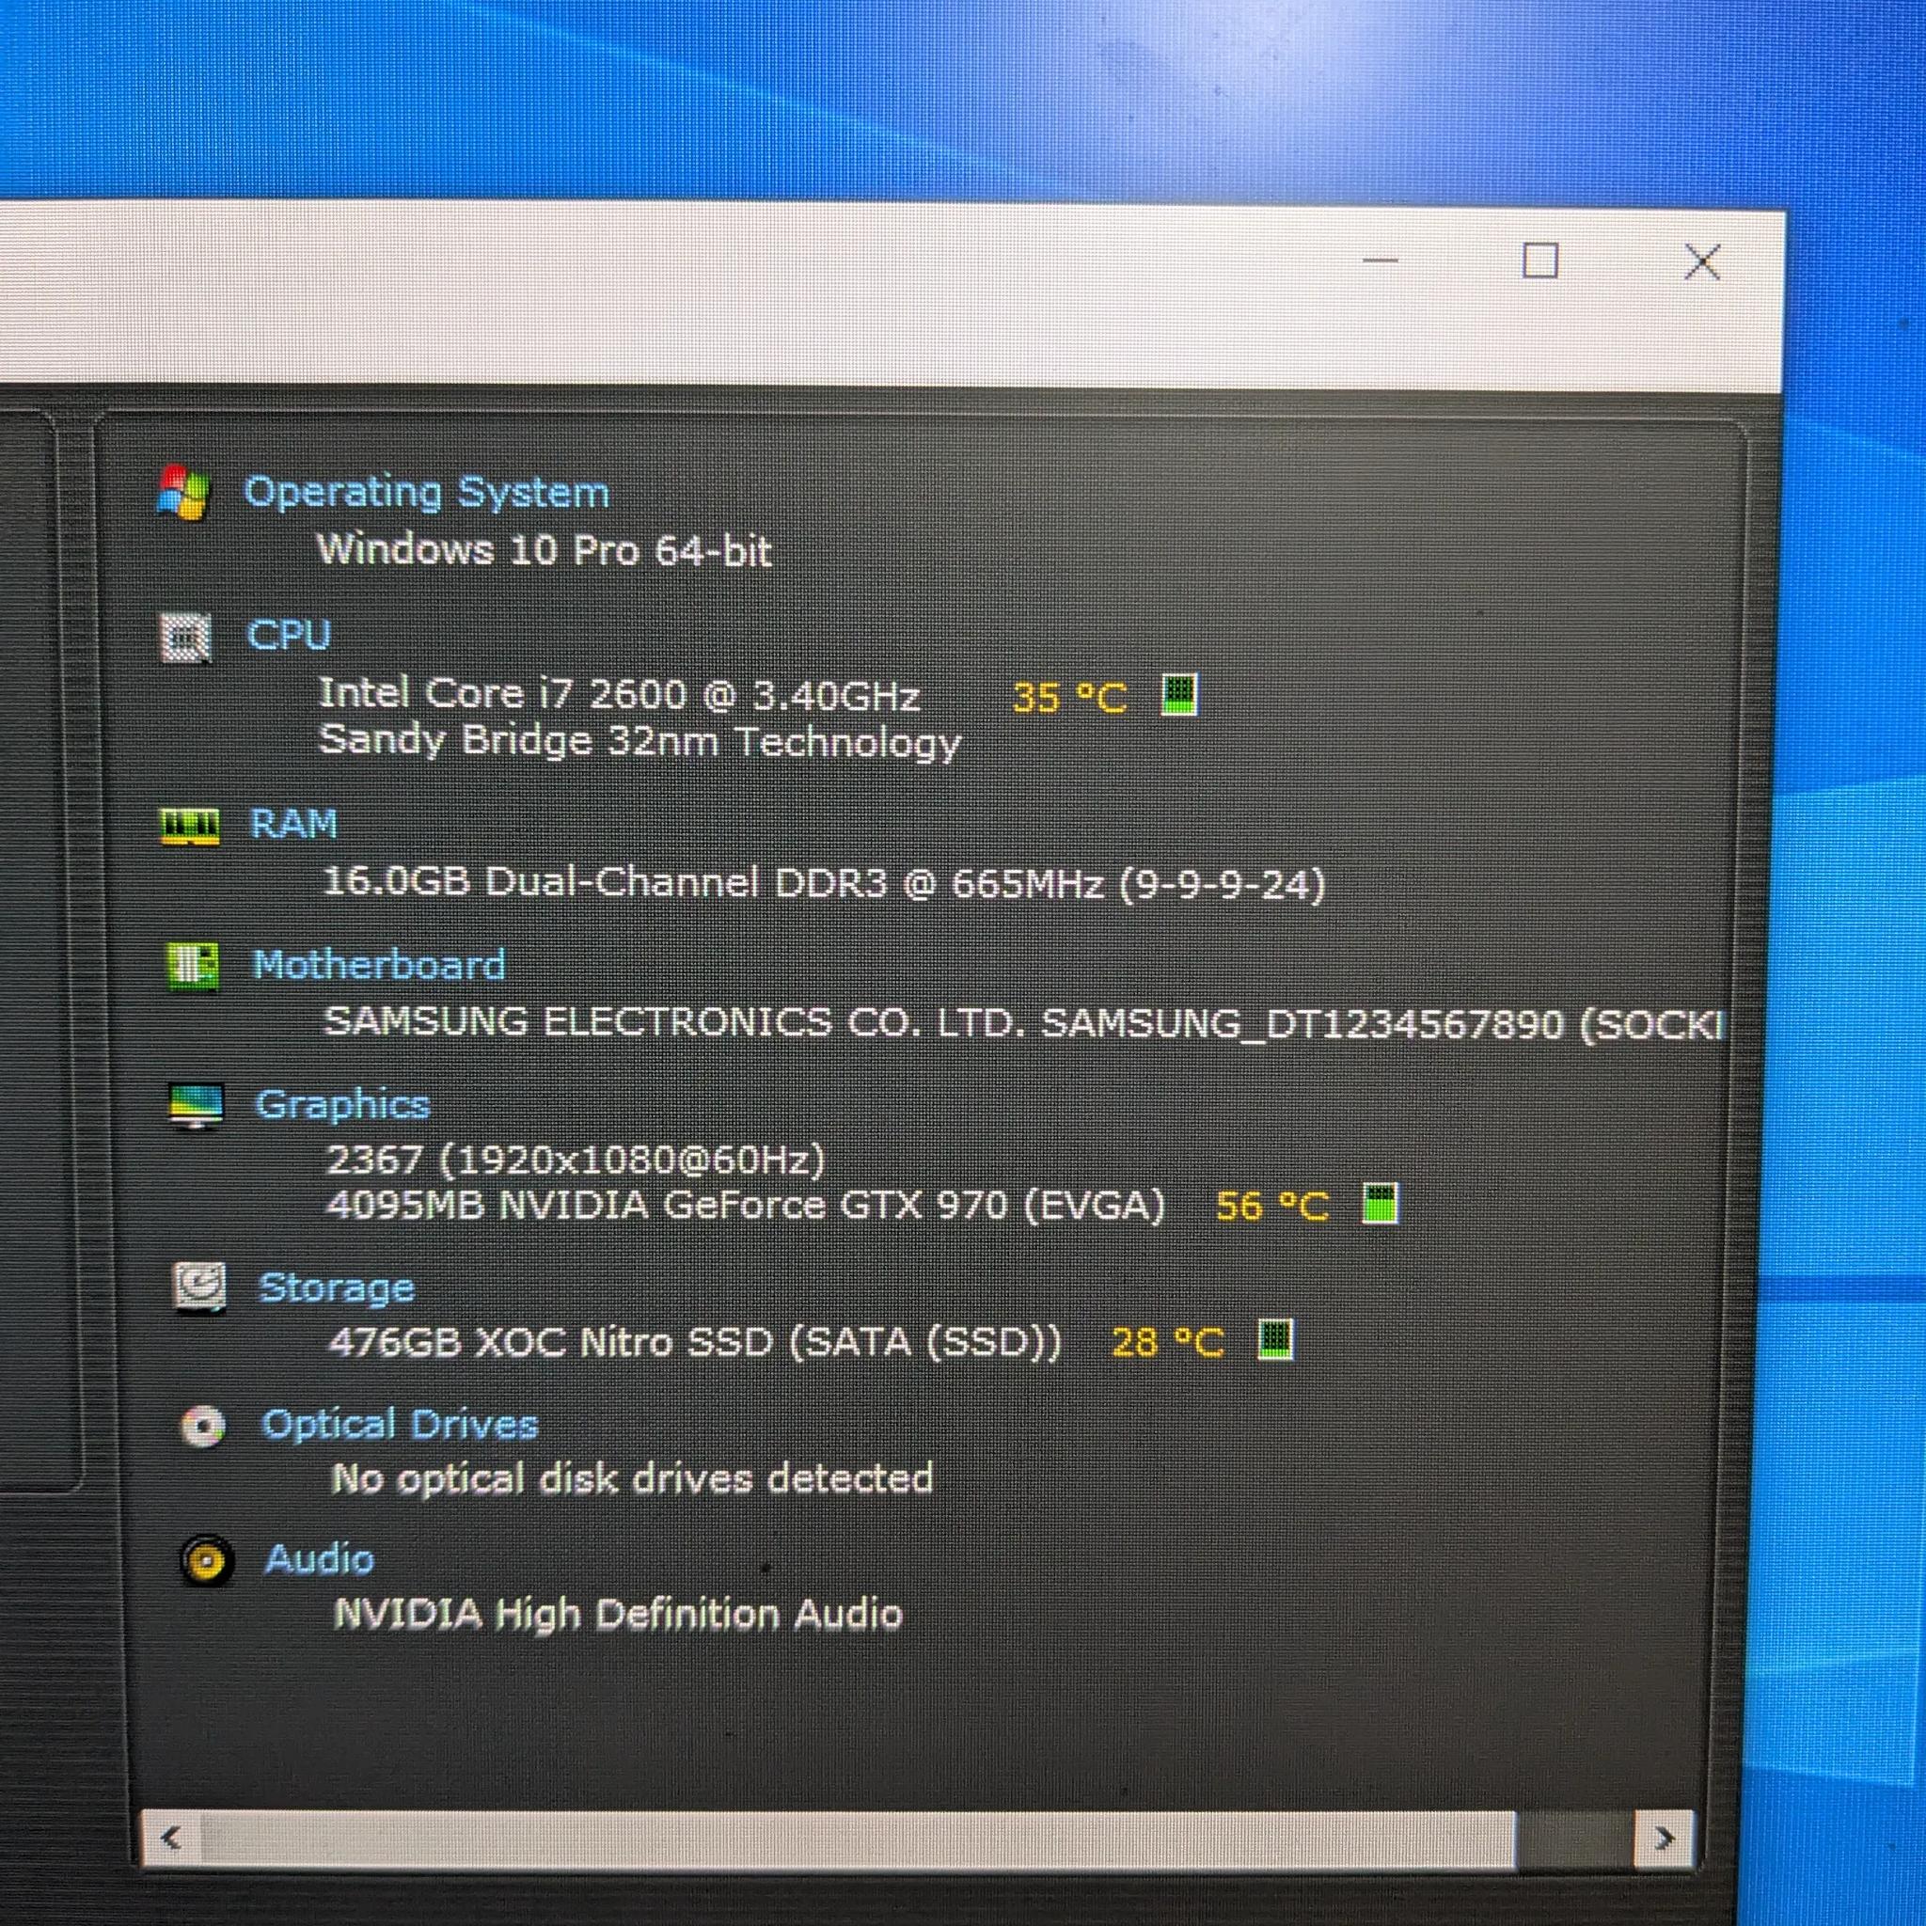
Task: Click the Optical Drives disc icon
Action: [x=203, y=1426]
